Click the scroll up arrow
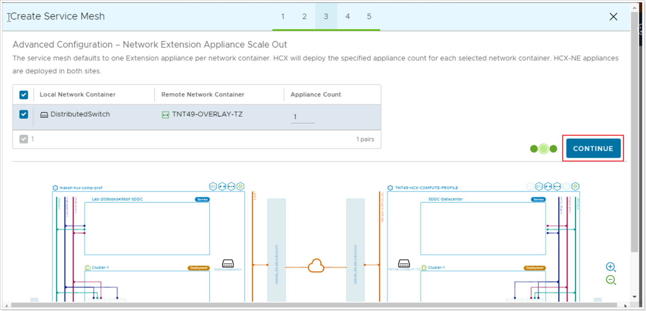 pos(634,7)
